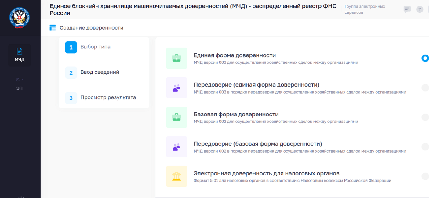
Task: Select radio for Электронная доверенность для налоговых органов
Action: [x=425, y=176]
